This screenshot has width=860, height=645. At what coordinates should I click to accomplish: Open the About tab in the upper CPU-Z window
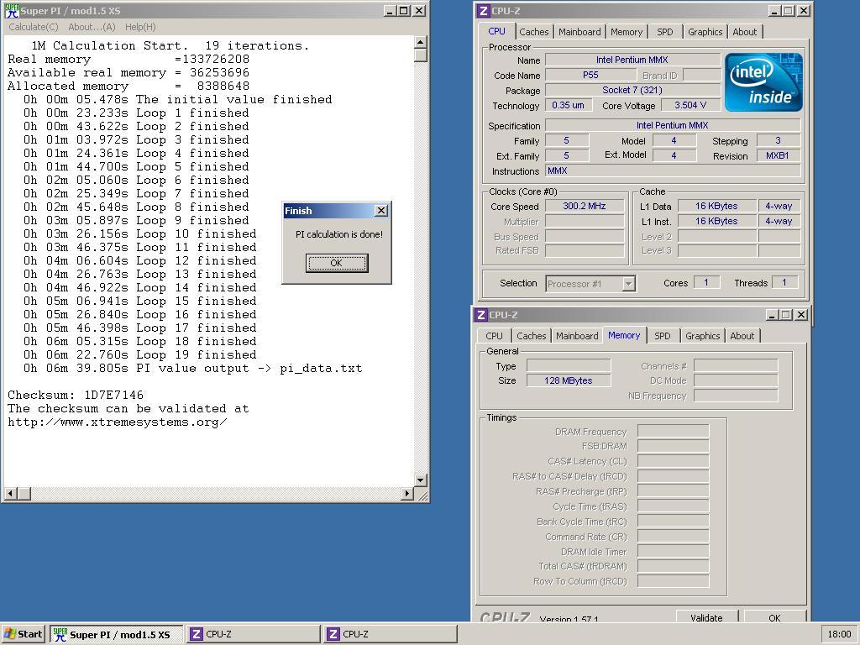point(745,32)
